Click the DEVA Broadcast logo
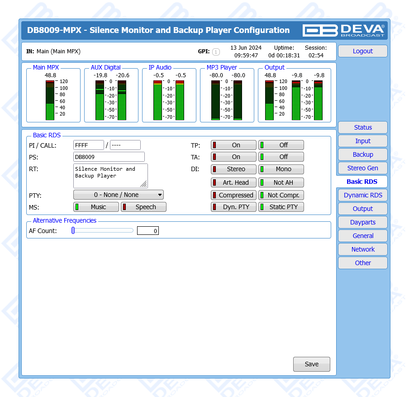The image size is (409, 397). point(343,30)
